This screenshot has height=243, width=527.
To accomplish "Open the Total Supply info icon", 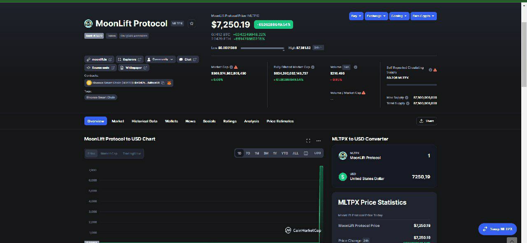I will pos(408,103).
